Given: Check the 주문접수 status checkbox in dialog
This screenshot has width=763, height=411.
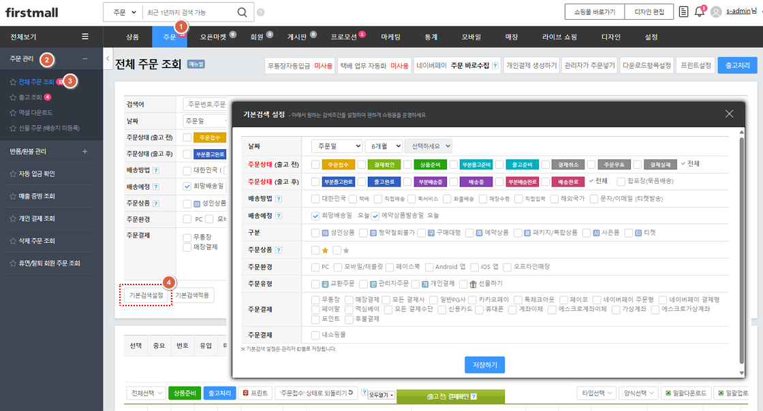Looking at the screenshot, I should click(x=315, y=165).
